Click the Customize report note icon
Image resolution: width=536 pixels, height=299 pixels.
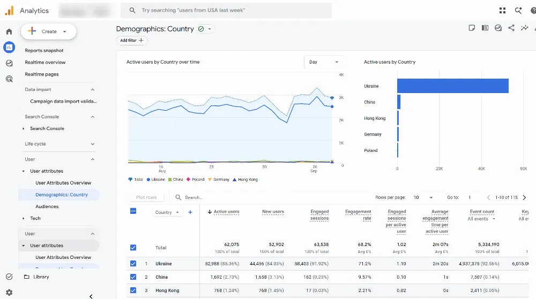pyautogui.click(x=472, y=28)
